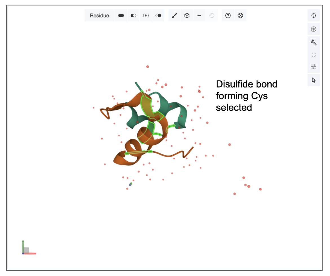The height and width of the screenshot is (276, 330).
Task: Click the undo history clock icon
Action: [x=212, y=16]
